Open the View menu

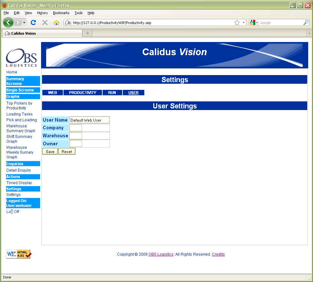pos(28,13)
